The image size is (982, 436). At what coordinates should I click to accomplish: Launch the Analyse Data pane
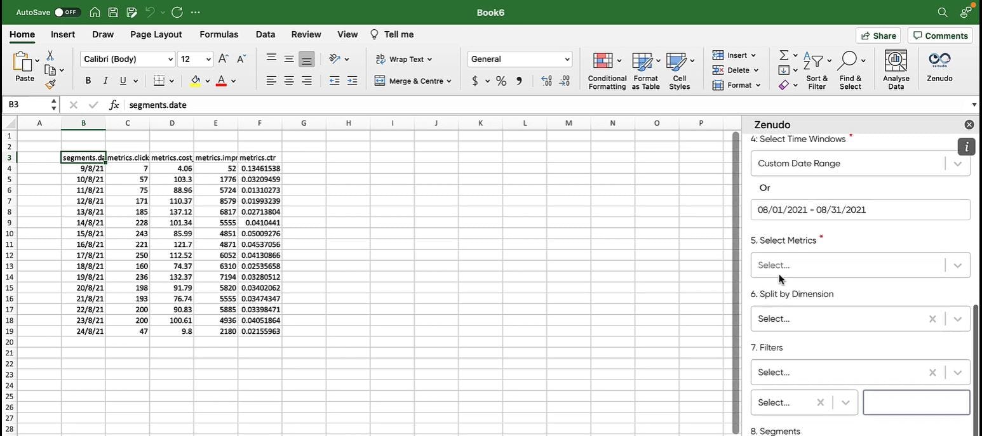[896, 70]
